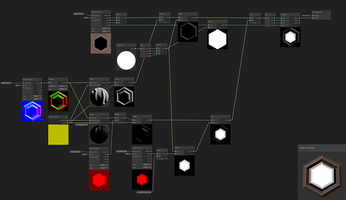Click the Combine node preview near Master node
The image size is (346, 200).
[290, 37]
